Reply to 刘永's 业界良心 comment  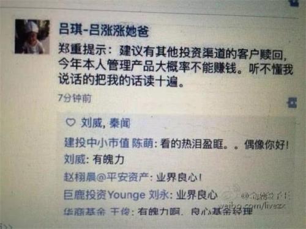pyautogui.click(x=196, y=195)
